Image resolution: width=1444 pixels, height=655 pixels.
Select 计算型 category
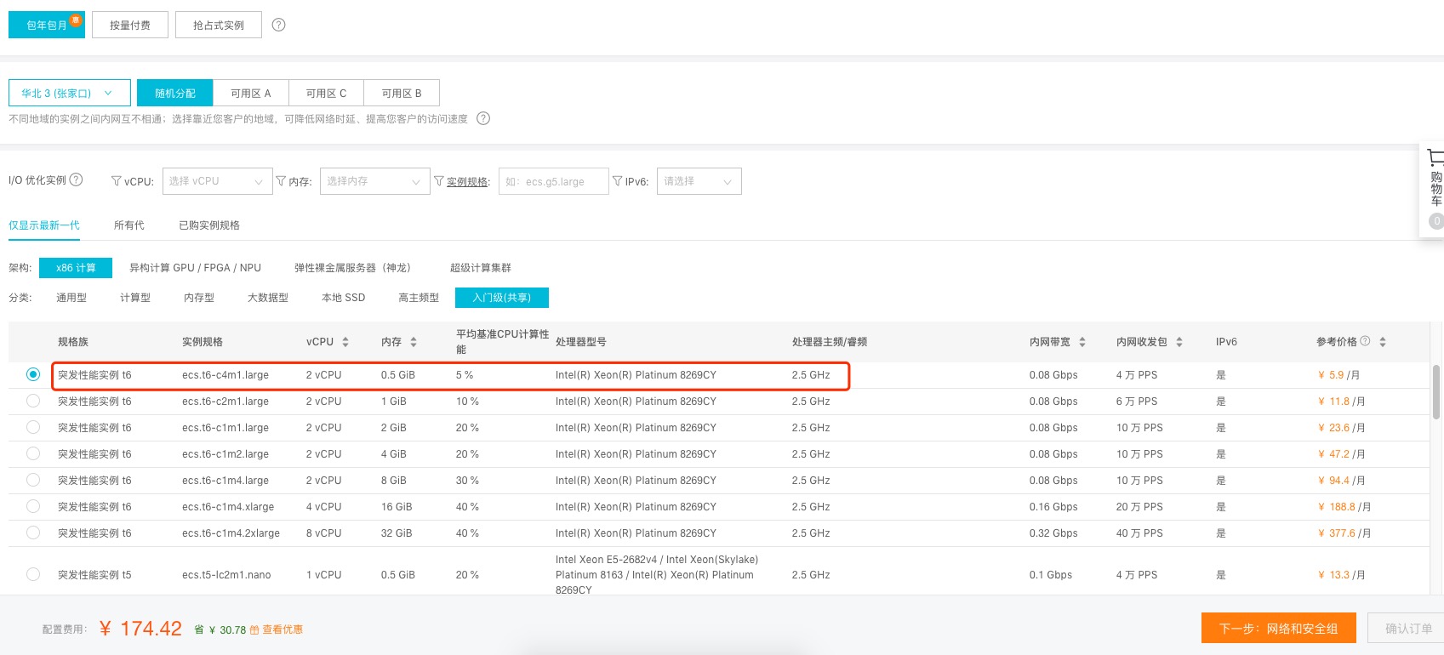click(x=135, y=298)
